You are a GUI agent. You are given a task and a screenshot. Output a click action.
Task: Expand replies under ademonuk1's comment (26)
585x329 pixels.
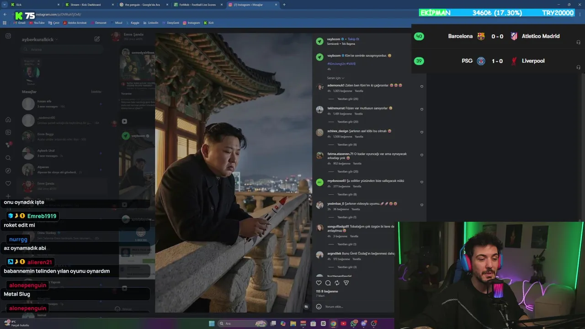point(348,99)
